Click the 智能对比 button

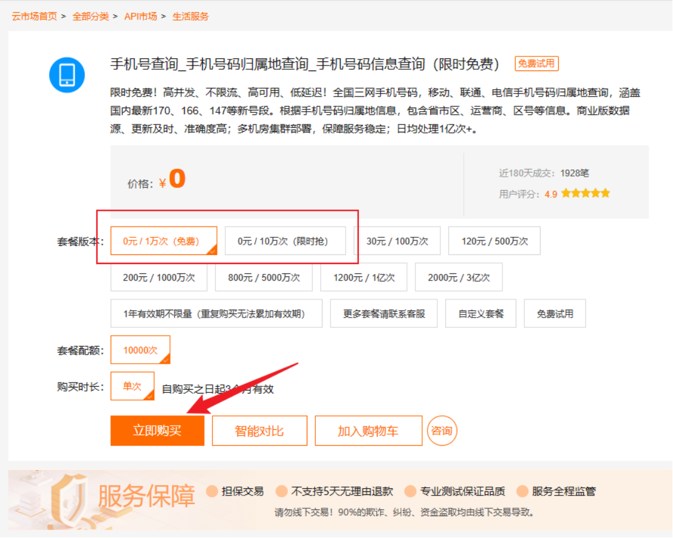point(260,431)
